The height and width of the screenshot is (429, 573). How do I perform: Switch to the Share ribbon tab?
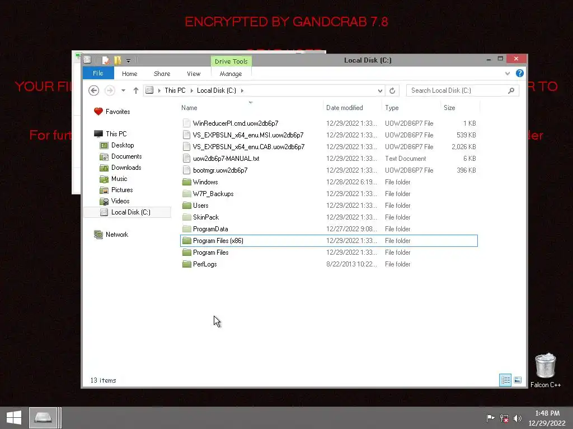pyautogui.click(x=162, y=74)
